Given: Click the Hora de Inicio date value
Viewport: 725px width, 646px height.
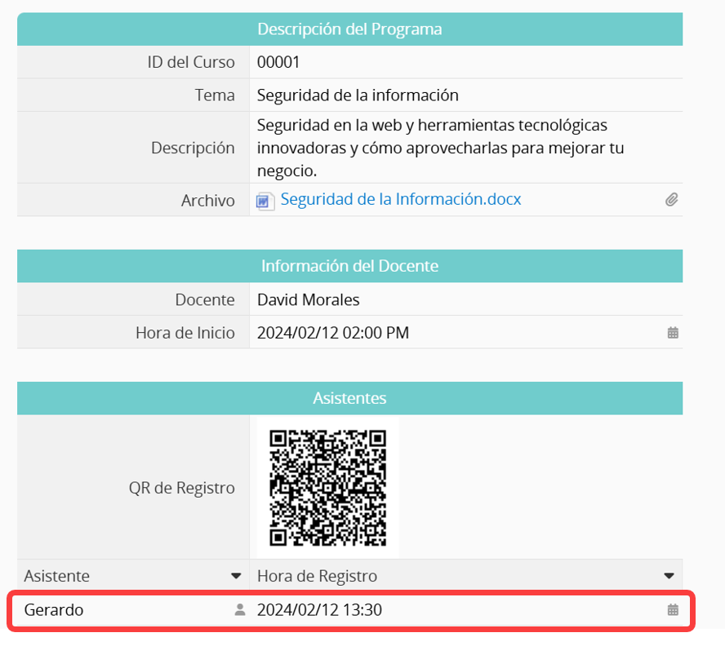Looking at the screenshot, I should point(332,333).
